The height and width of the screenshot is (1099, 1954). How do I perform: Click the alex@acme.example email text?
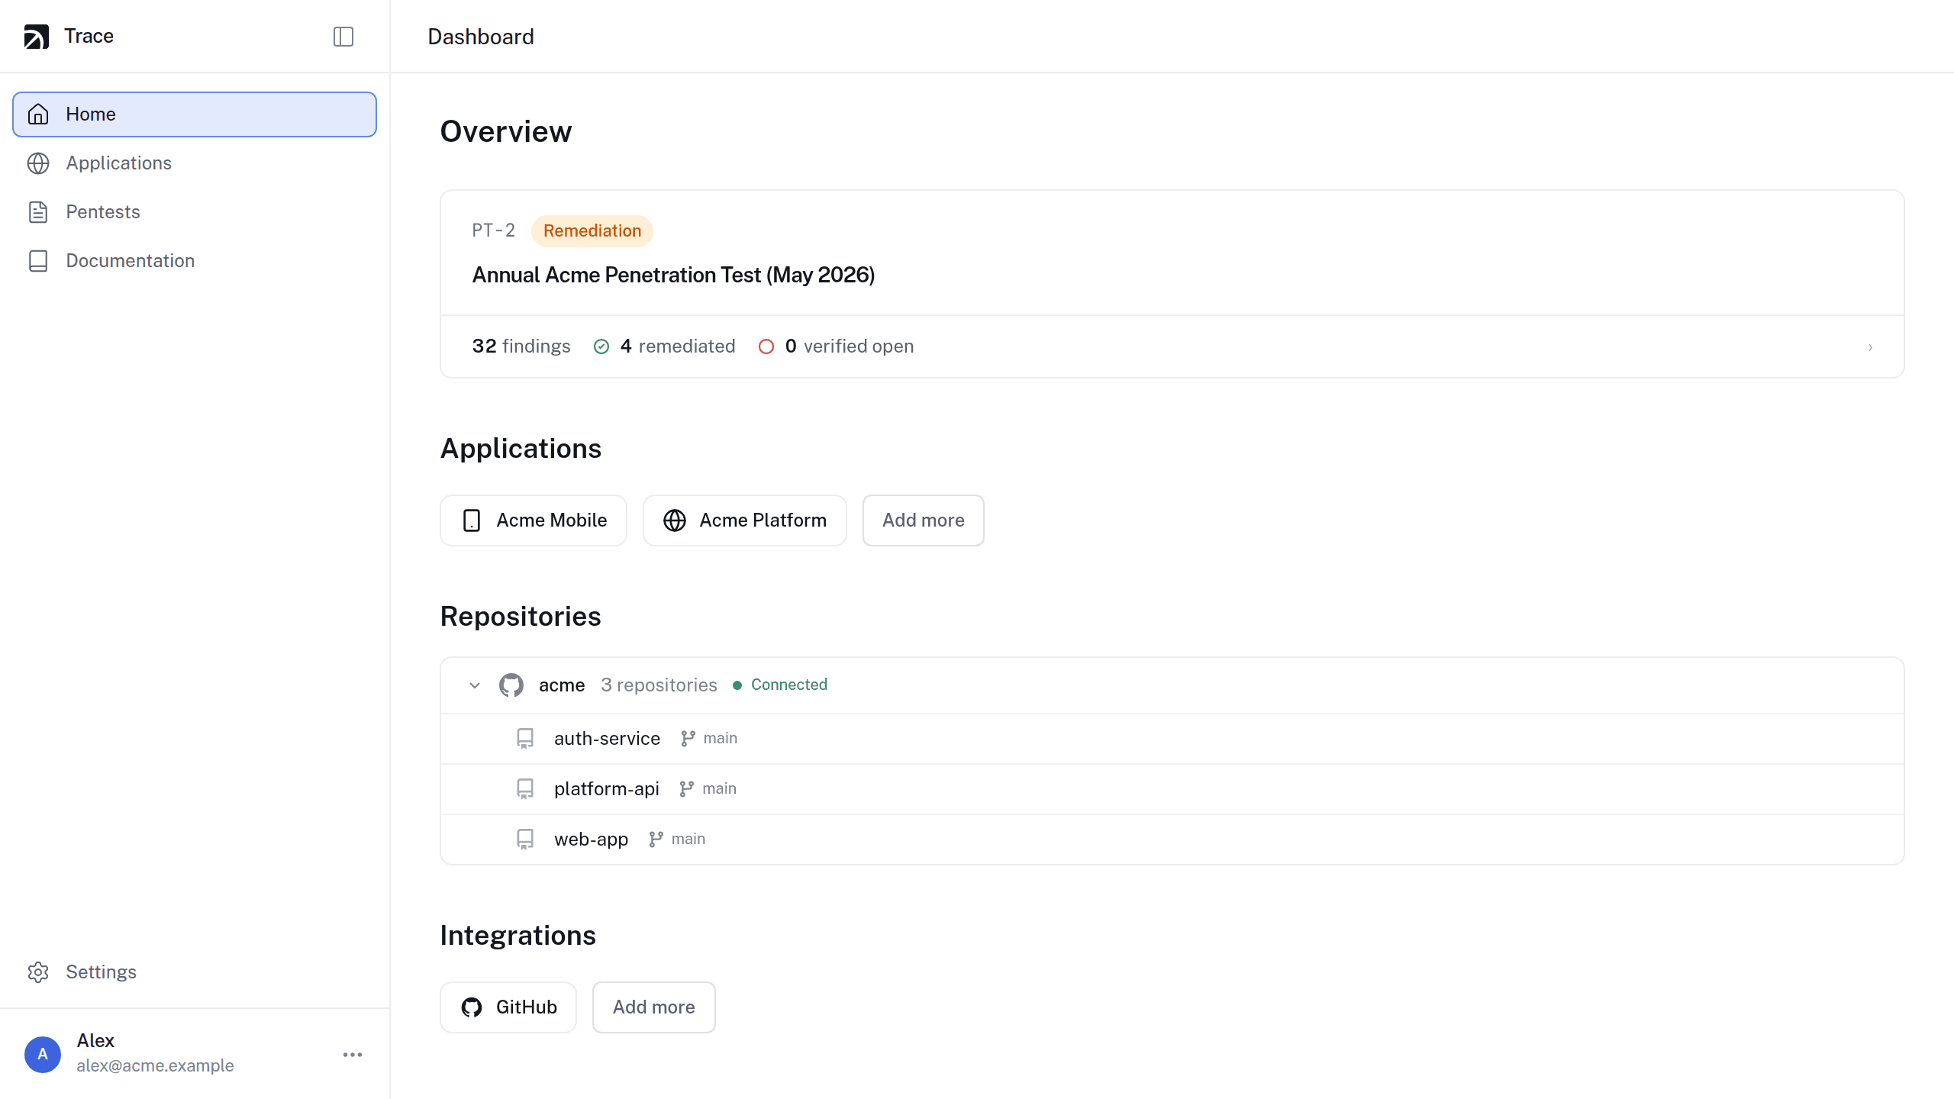point(155,1065)
